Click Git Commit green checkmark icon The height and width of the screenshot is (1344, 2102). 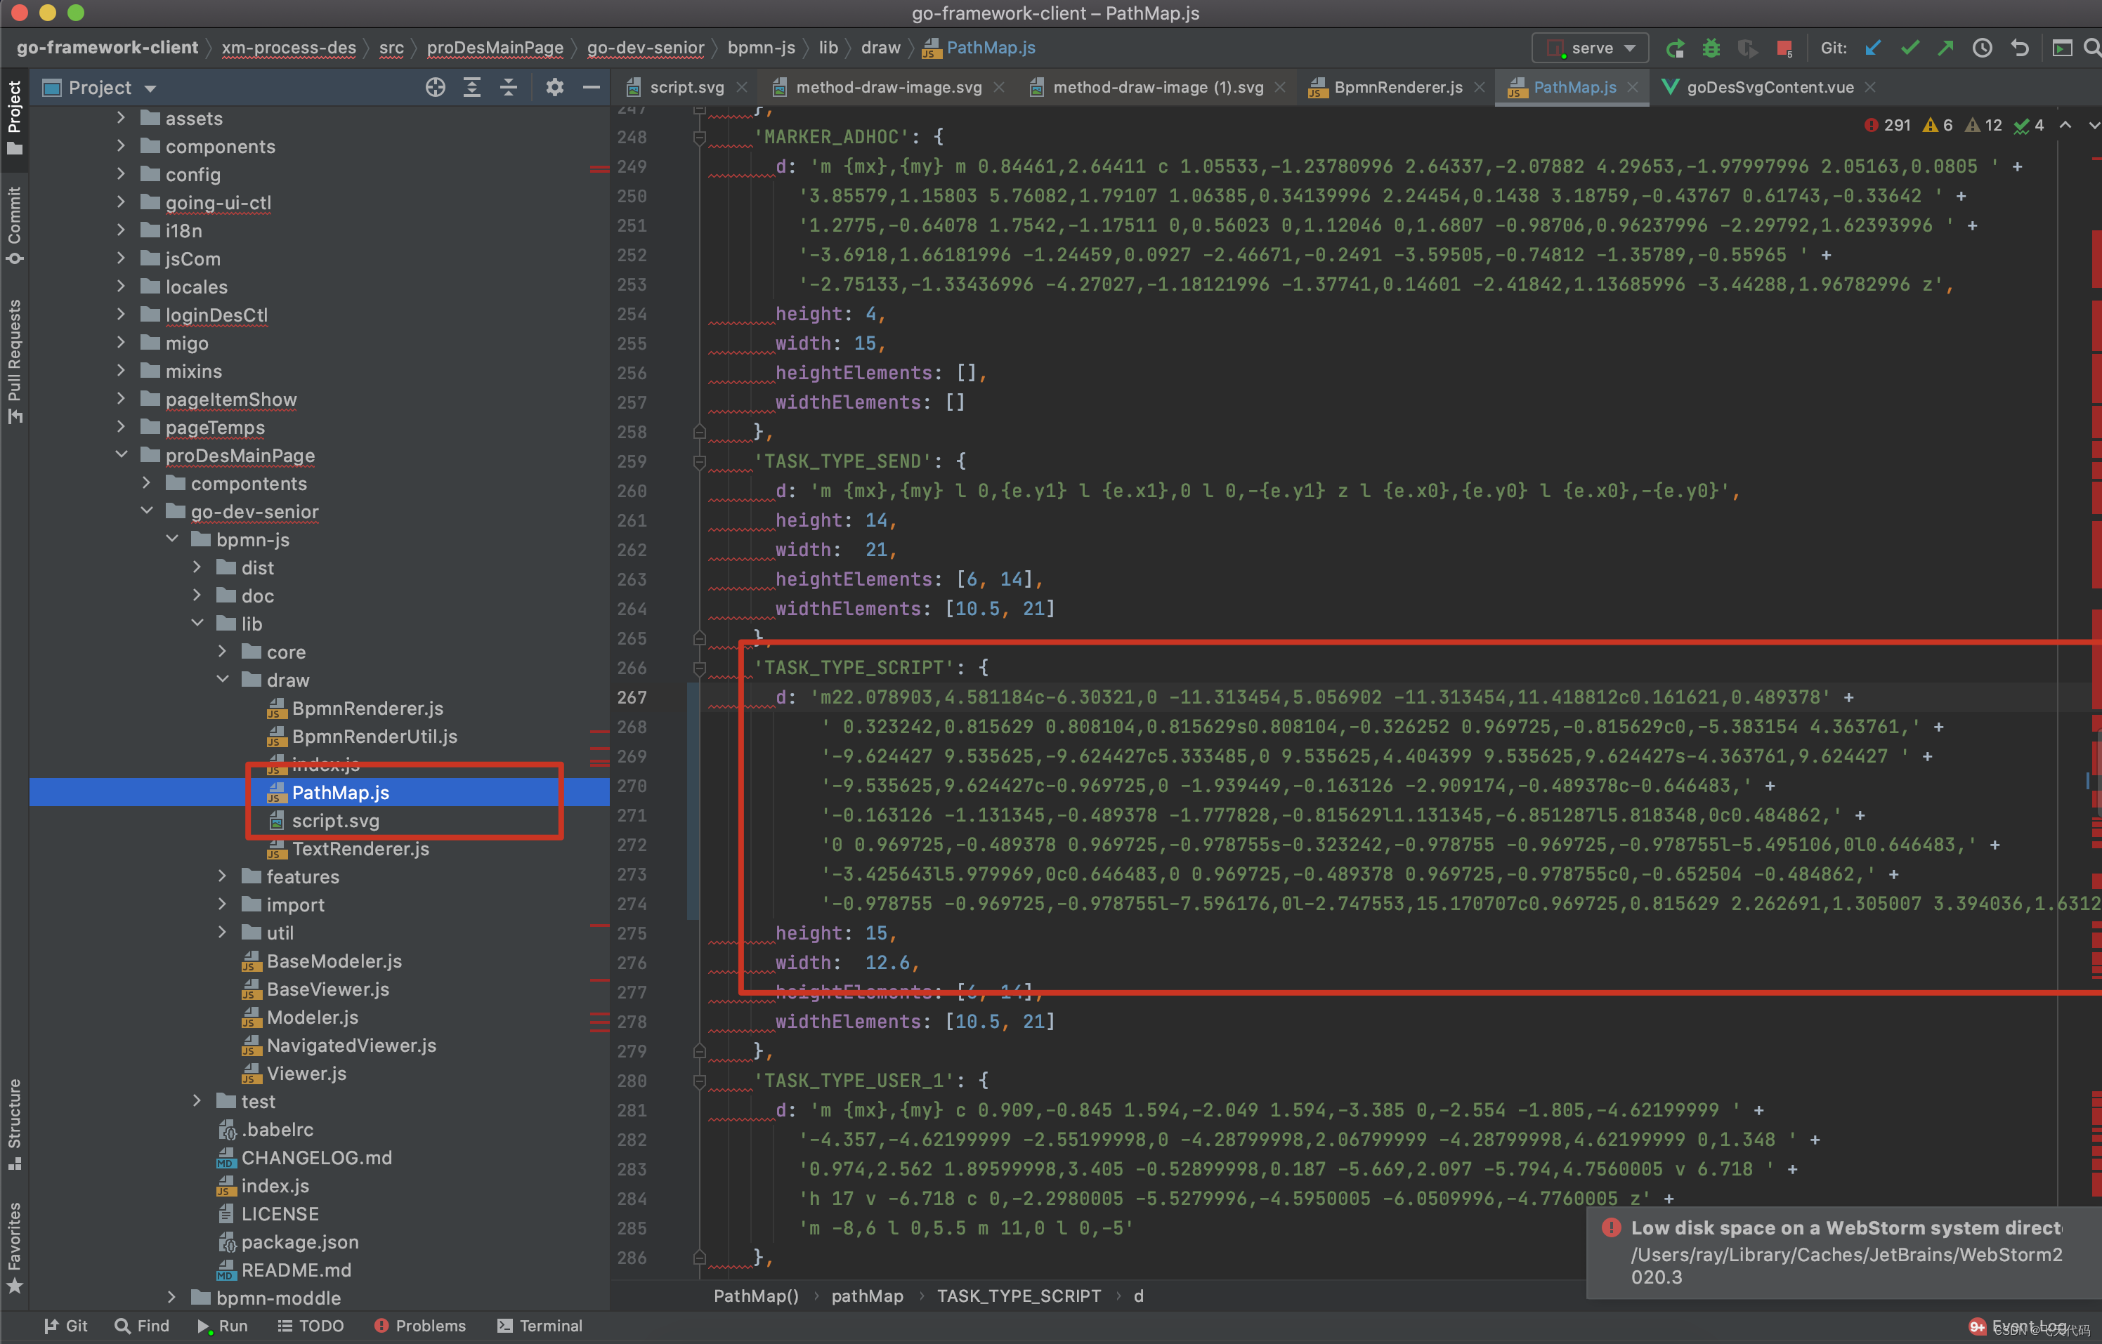click(x=1910, y=48)
